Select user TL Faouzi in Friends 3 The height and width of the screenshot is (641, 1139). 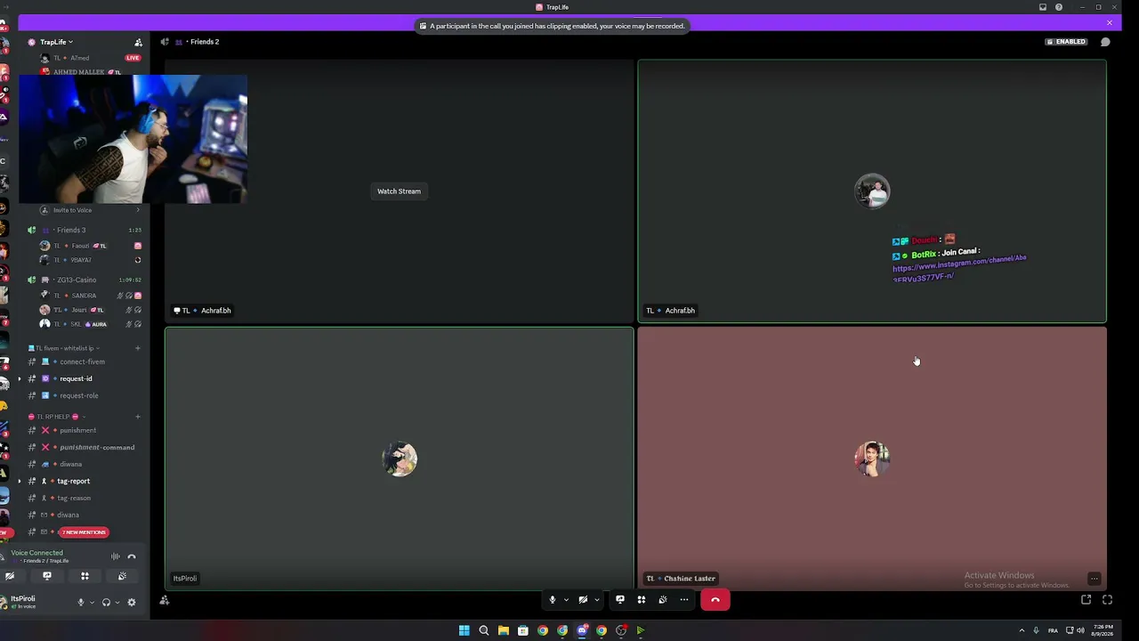click(x=89, y=246)
